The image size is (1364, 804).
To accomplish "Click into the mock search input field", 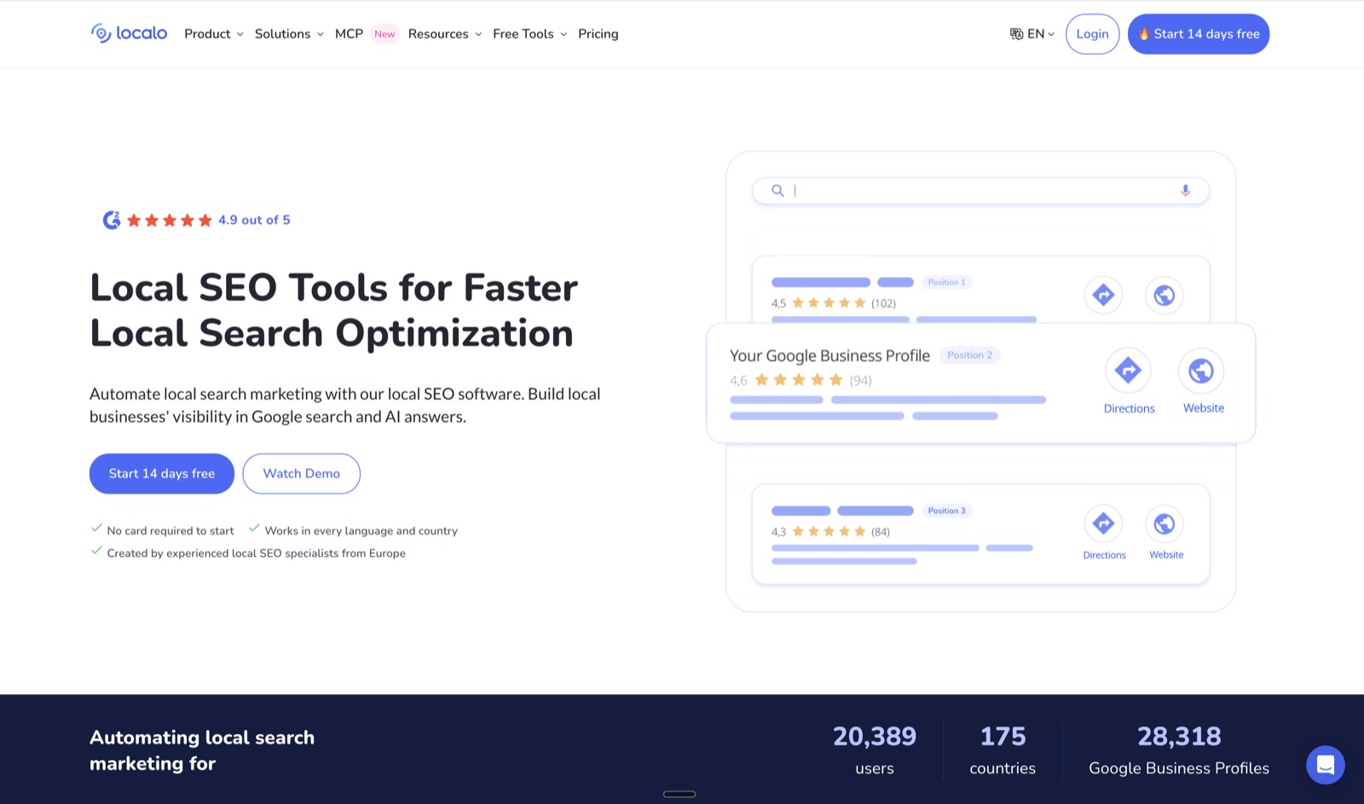I will click(x=980, y=191).
